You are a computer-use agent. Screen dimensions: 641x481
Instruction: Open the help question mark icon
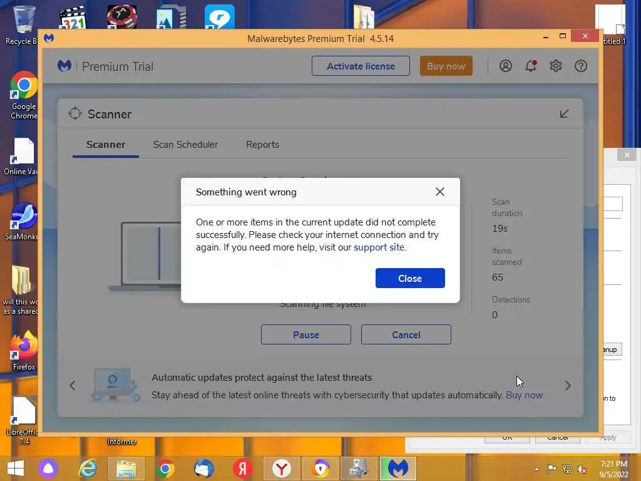point(580,66)
